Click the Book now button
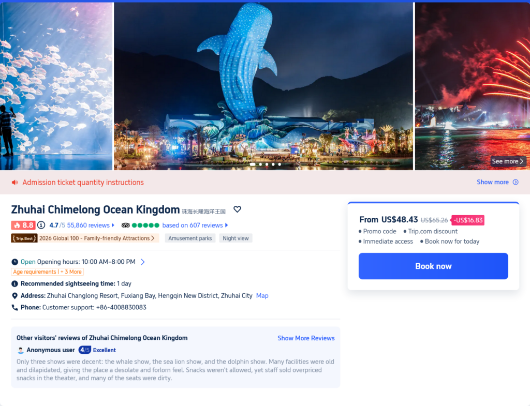This screenshot has height=406, width=530. coord(433,266)
